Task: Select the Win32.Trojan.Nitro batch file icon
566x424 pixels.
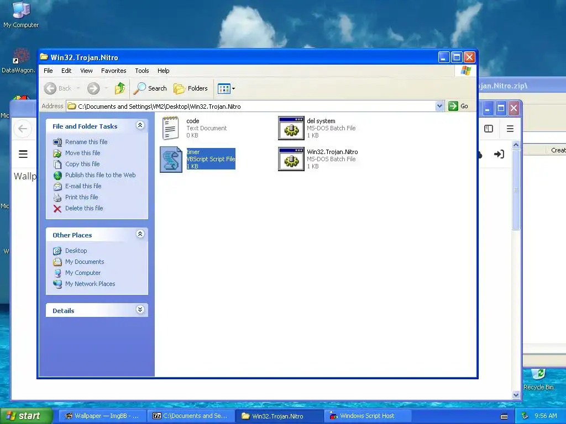Action: tap(291, 159)
